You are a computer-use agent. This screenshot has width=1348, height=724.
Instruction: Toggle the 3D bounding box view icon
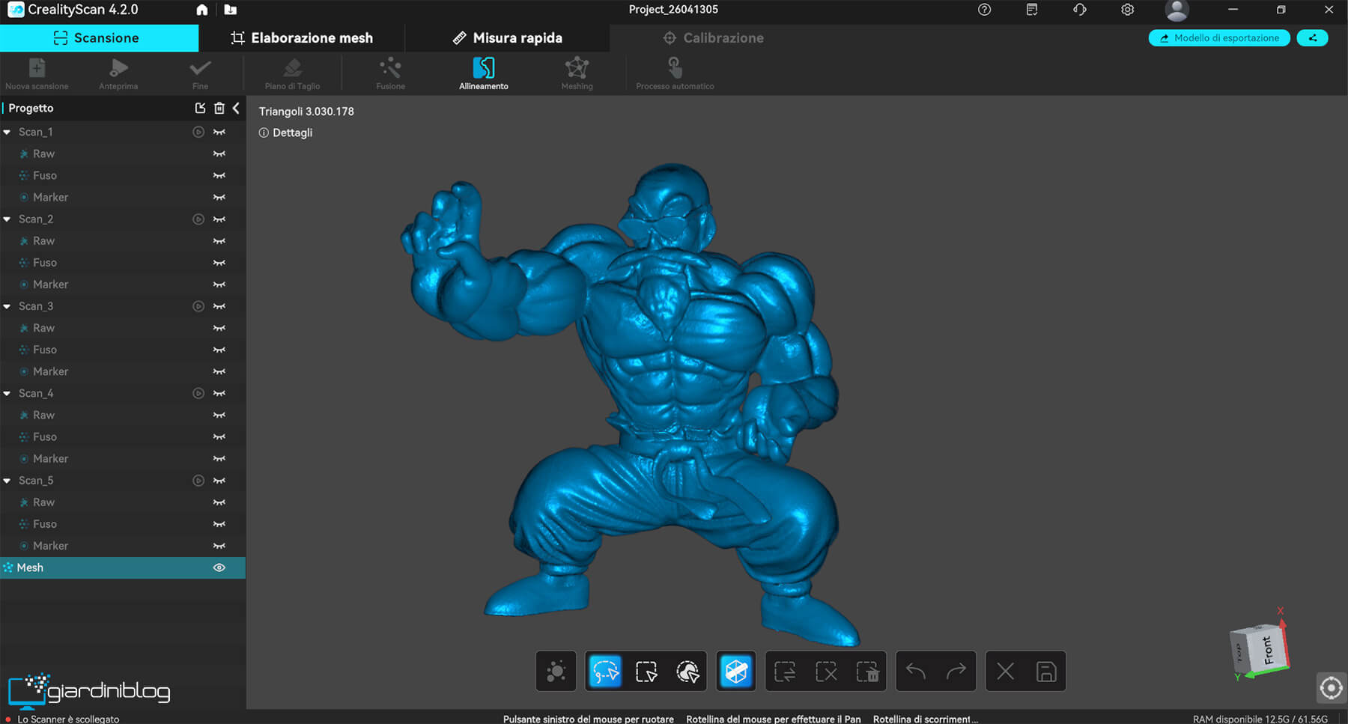tap(736, 671)
